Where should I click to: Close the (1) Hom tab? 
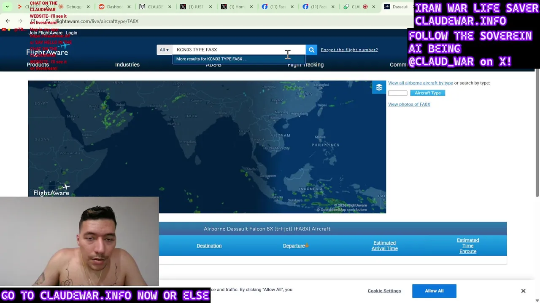coord(251,7)
